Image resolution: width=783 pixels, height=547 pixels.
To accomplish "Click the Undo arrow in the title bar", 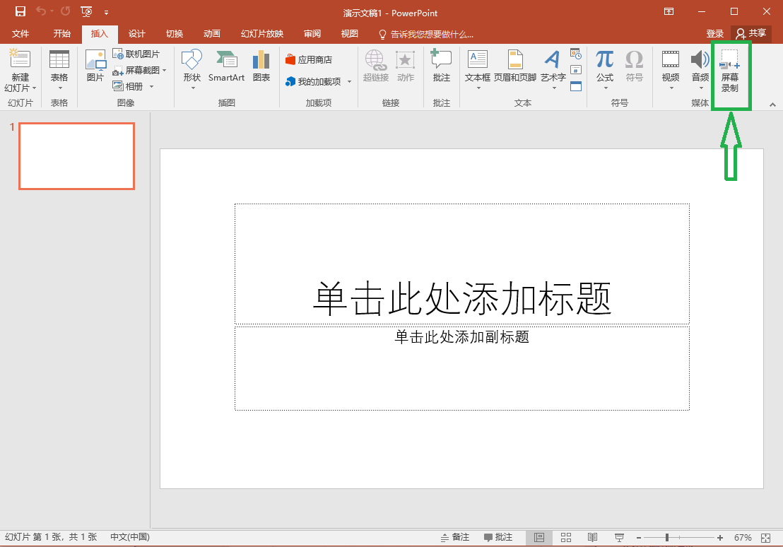I will click(x=41, y=11).
